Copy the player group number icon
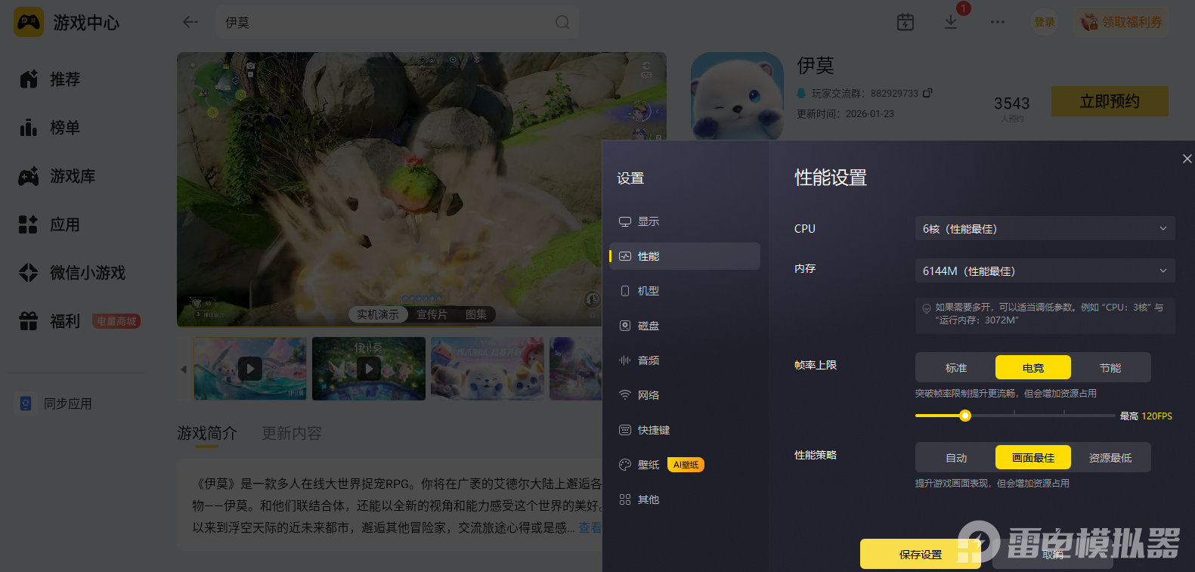The image size is (1195, 572). point(927,93)
